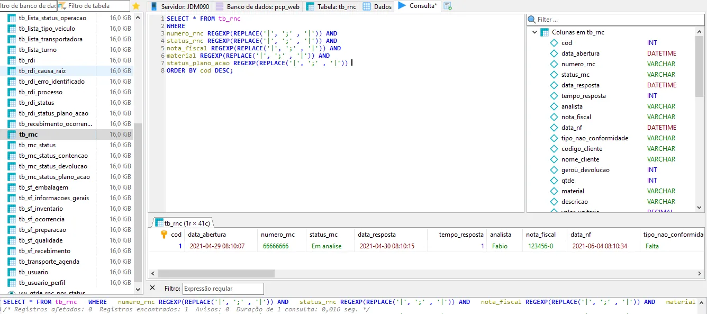The width and height of the screenshot is (707, 314).
Task: Select the nota_fiscal column in columns list
Action: [x=576, y=117]
